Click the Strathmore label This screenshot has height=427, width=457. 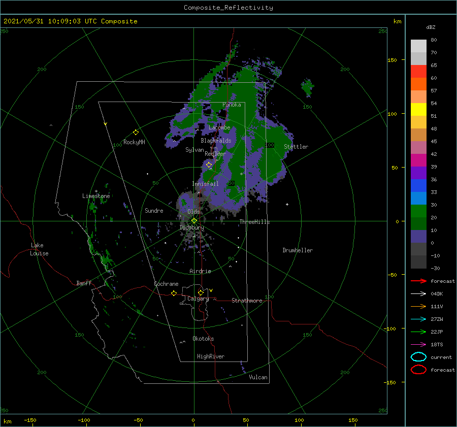pos(247,301)
